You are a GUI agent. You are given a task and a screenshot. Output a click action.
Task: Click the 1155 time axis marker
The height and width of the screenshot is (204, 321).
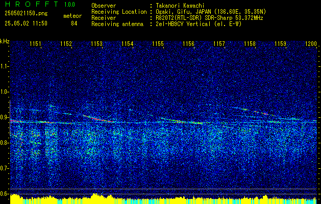pyautogui.click(x=158, y=44)
